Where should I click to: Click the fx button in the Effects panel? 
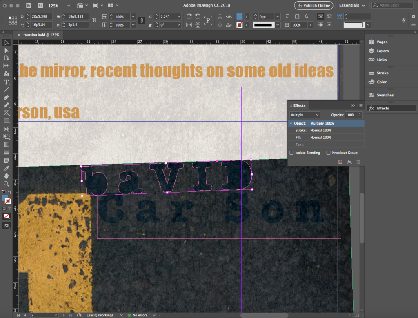[349, 162]
